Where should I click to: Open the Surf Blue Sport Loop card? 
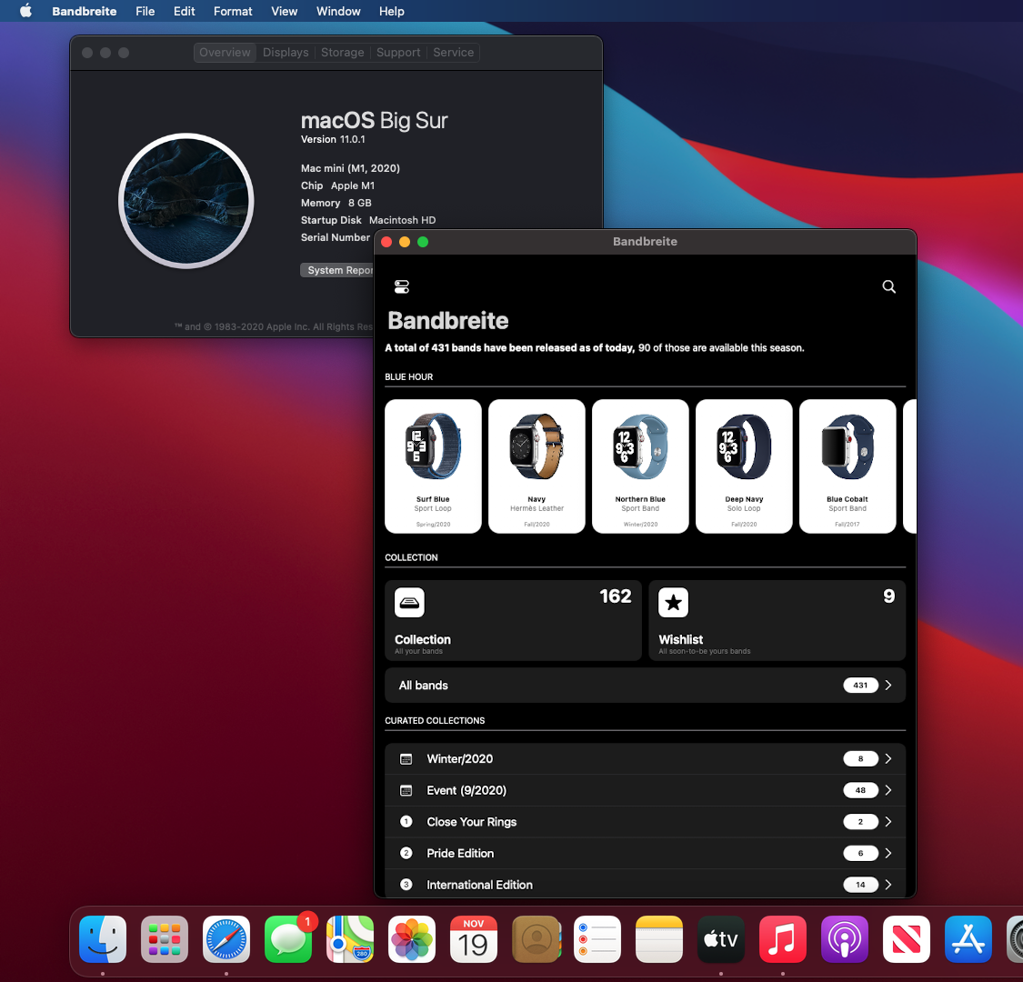(x=433, y=466)
